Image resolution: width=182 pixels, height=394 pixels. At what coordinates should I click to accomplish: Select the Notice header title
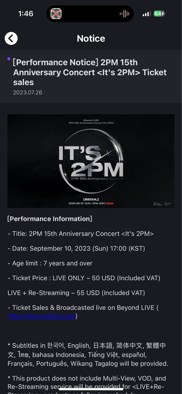click(x=91, y=38)
